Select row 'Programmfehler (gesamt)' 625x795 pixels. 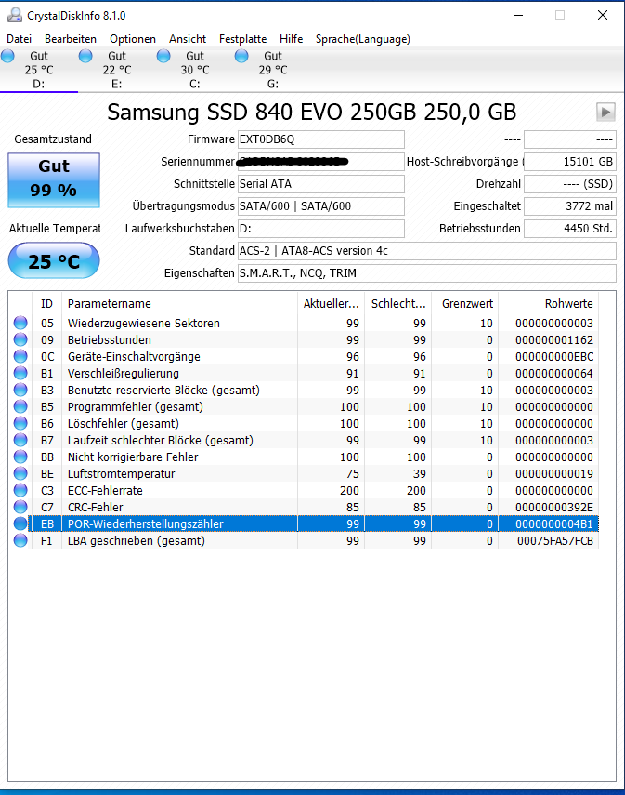point(304,406)
